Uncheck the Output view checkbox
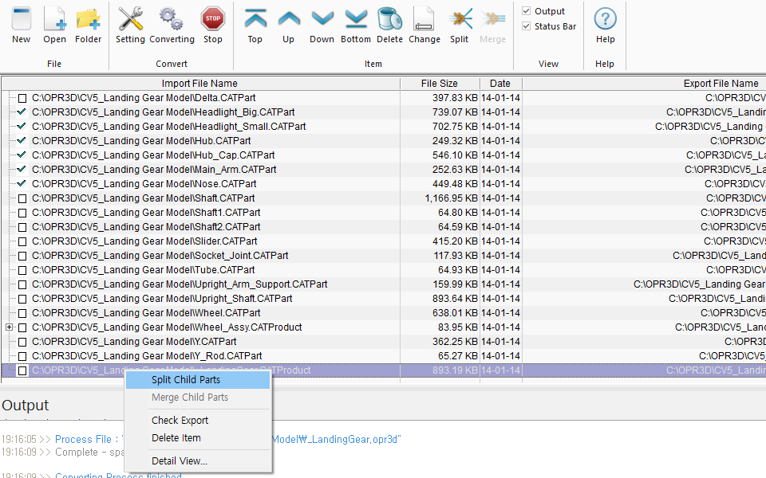The width and height of the screenshot is (766, 478). click(x=527, y=11)
